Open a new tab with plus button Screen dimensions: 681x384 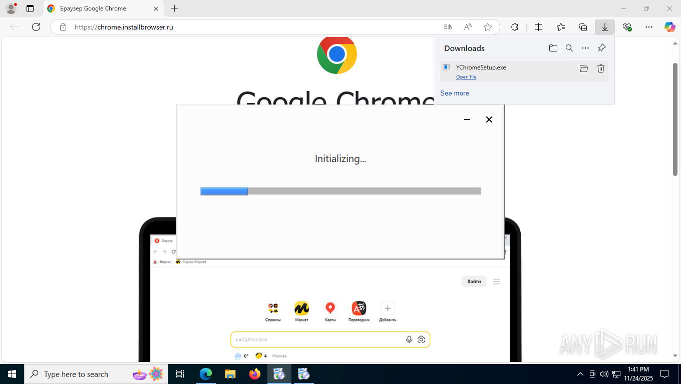(x=174, y=8)
